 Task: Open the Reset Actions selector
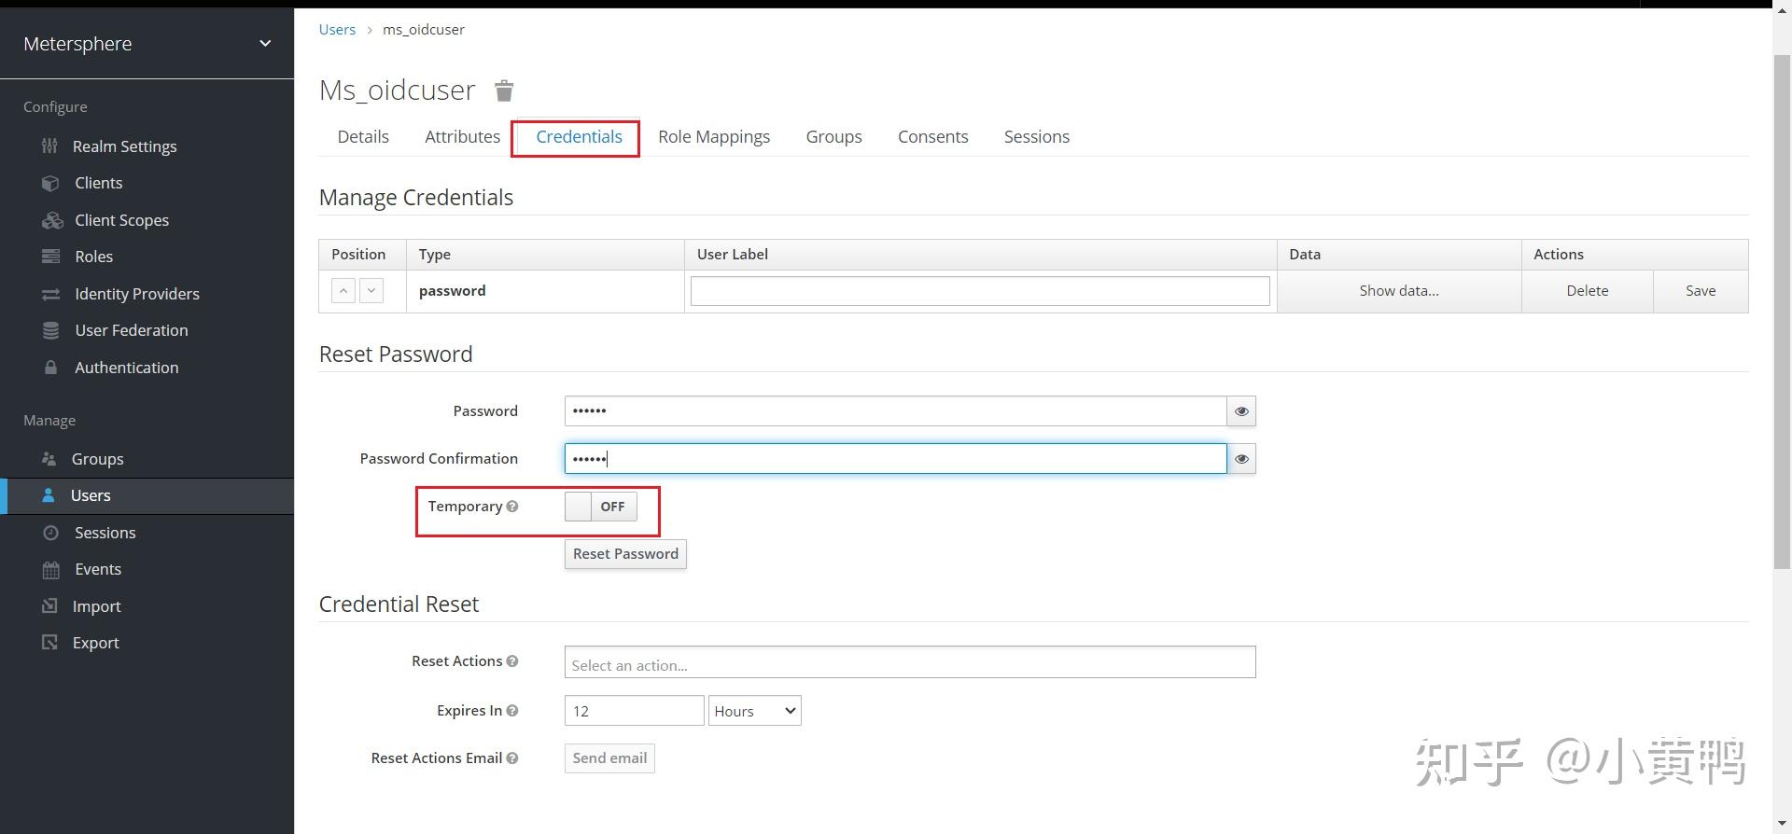[909, 662]
